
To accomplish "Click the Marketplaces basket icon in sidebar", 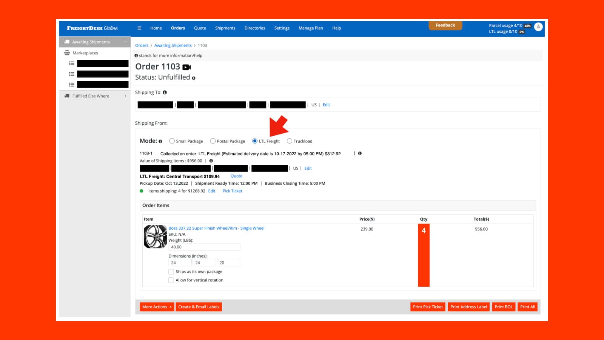I will pos(67,53).
